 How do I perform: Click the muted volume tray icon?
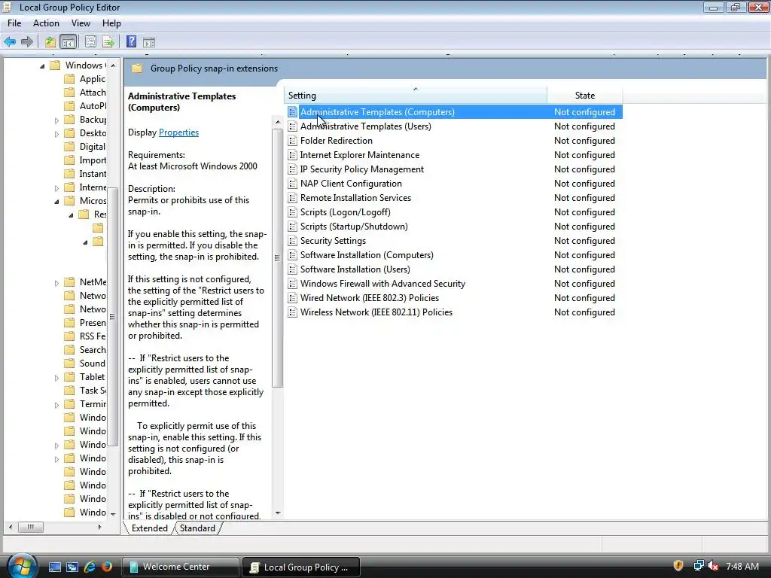click(714, 566)
